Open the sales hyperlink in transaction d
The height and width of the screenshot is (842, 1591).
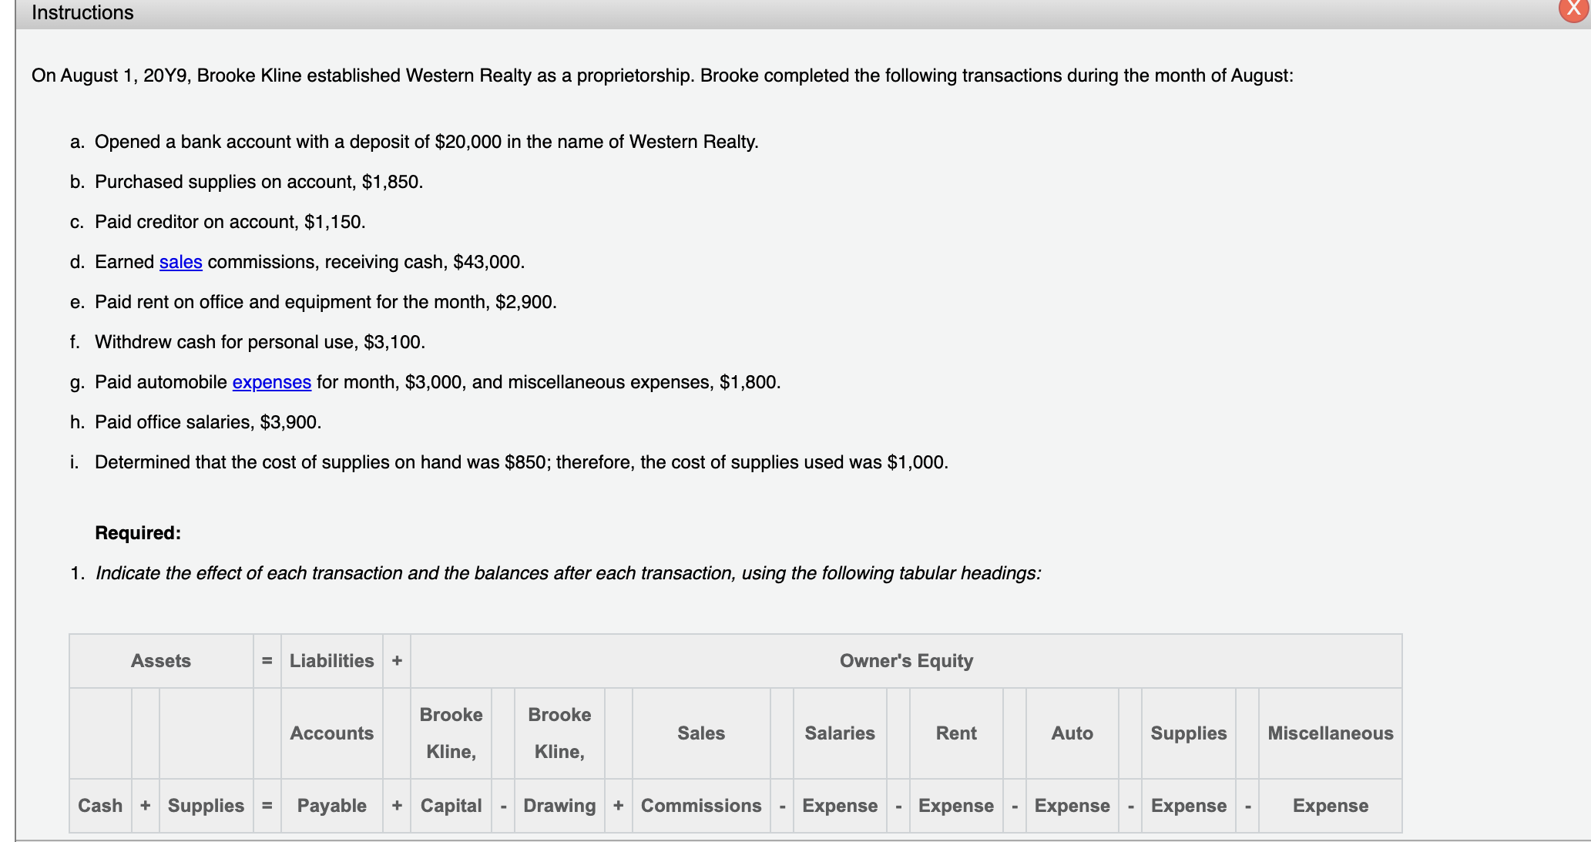180,262
